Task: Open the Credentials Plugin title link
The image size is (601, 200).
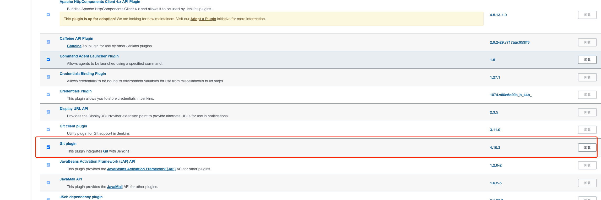Action: point(75,91)
